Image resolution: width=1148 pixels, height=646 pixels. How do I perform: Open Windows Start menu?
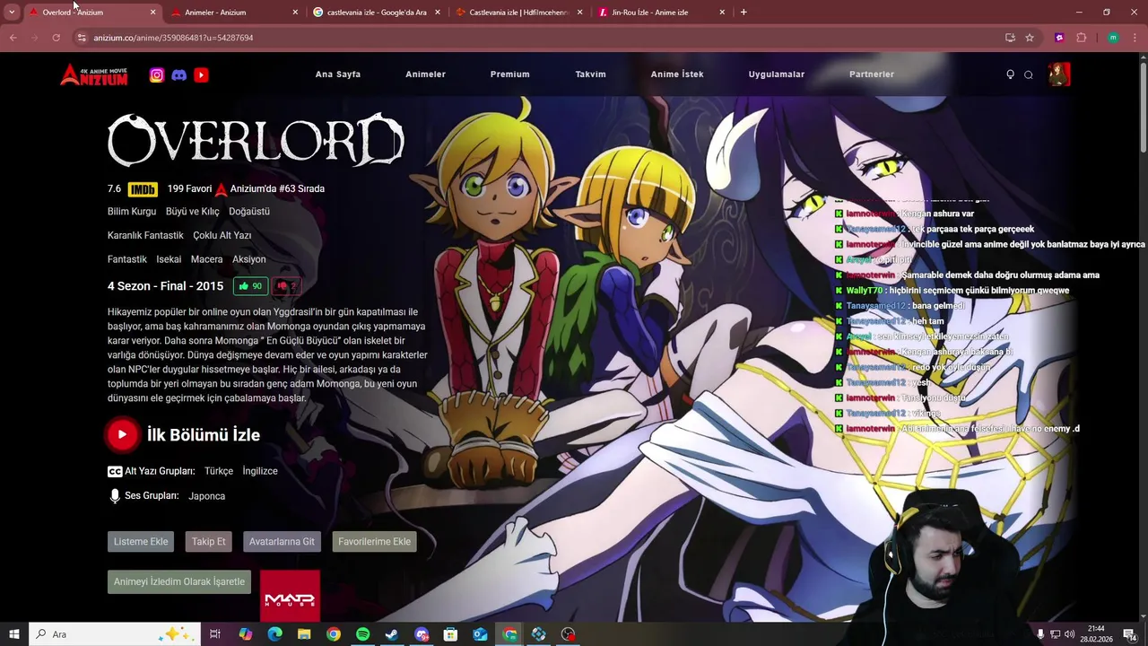click(x=13, y=634)
